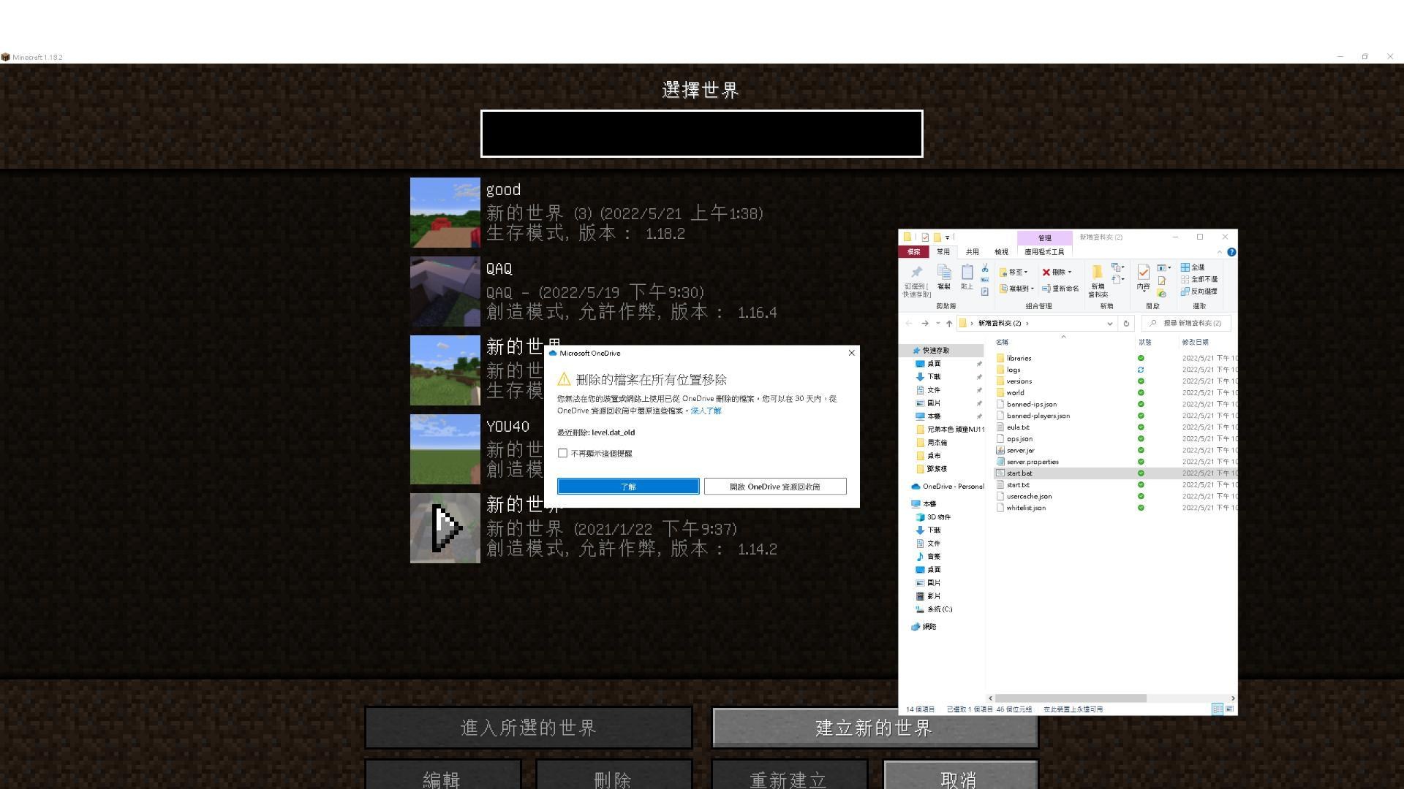Switch to large icons view in status bar
Image resolution: width=1404 pixels, height=789 pixels.
pyautogui.click(x=1229, y=709)
